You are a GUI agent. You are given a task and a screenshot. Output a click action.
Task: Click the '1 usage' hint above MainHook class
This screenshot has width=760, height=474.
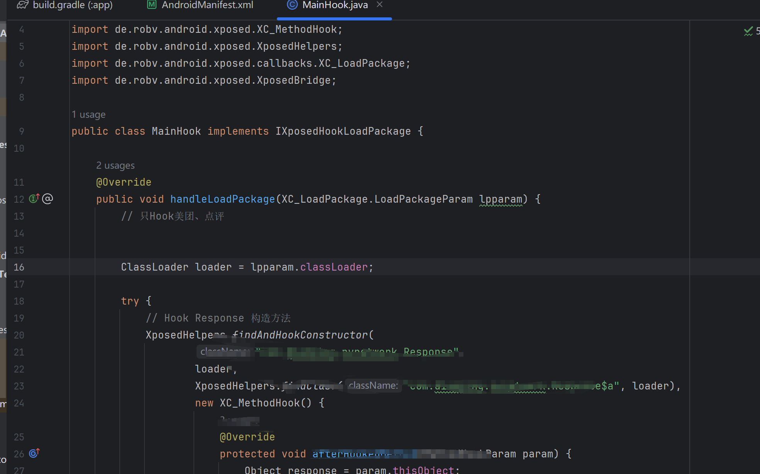[x=88, y=115]
